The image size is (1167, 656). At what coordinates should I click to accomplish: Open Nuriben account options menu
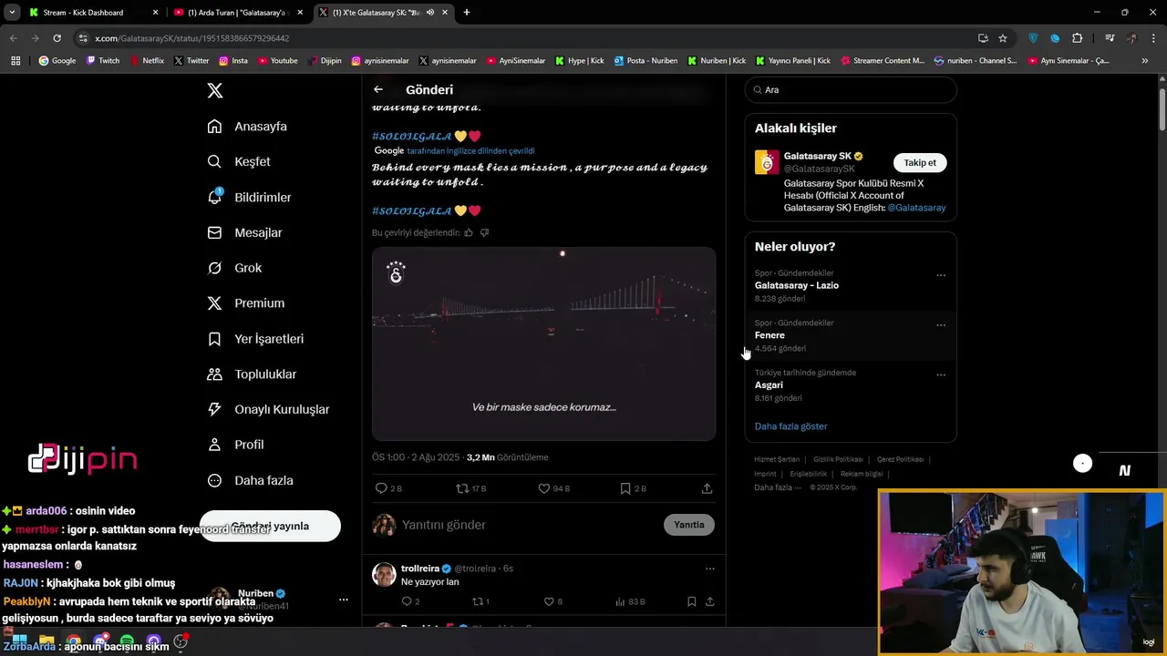point(343,600)
